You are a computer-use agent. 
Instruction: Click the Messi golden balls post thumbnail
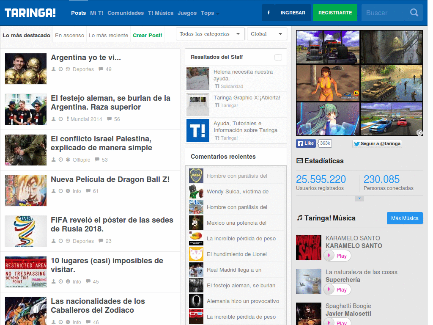[x=26, y=69]
